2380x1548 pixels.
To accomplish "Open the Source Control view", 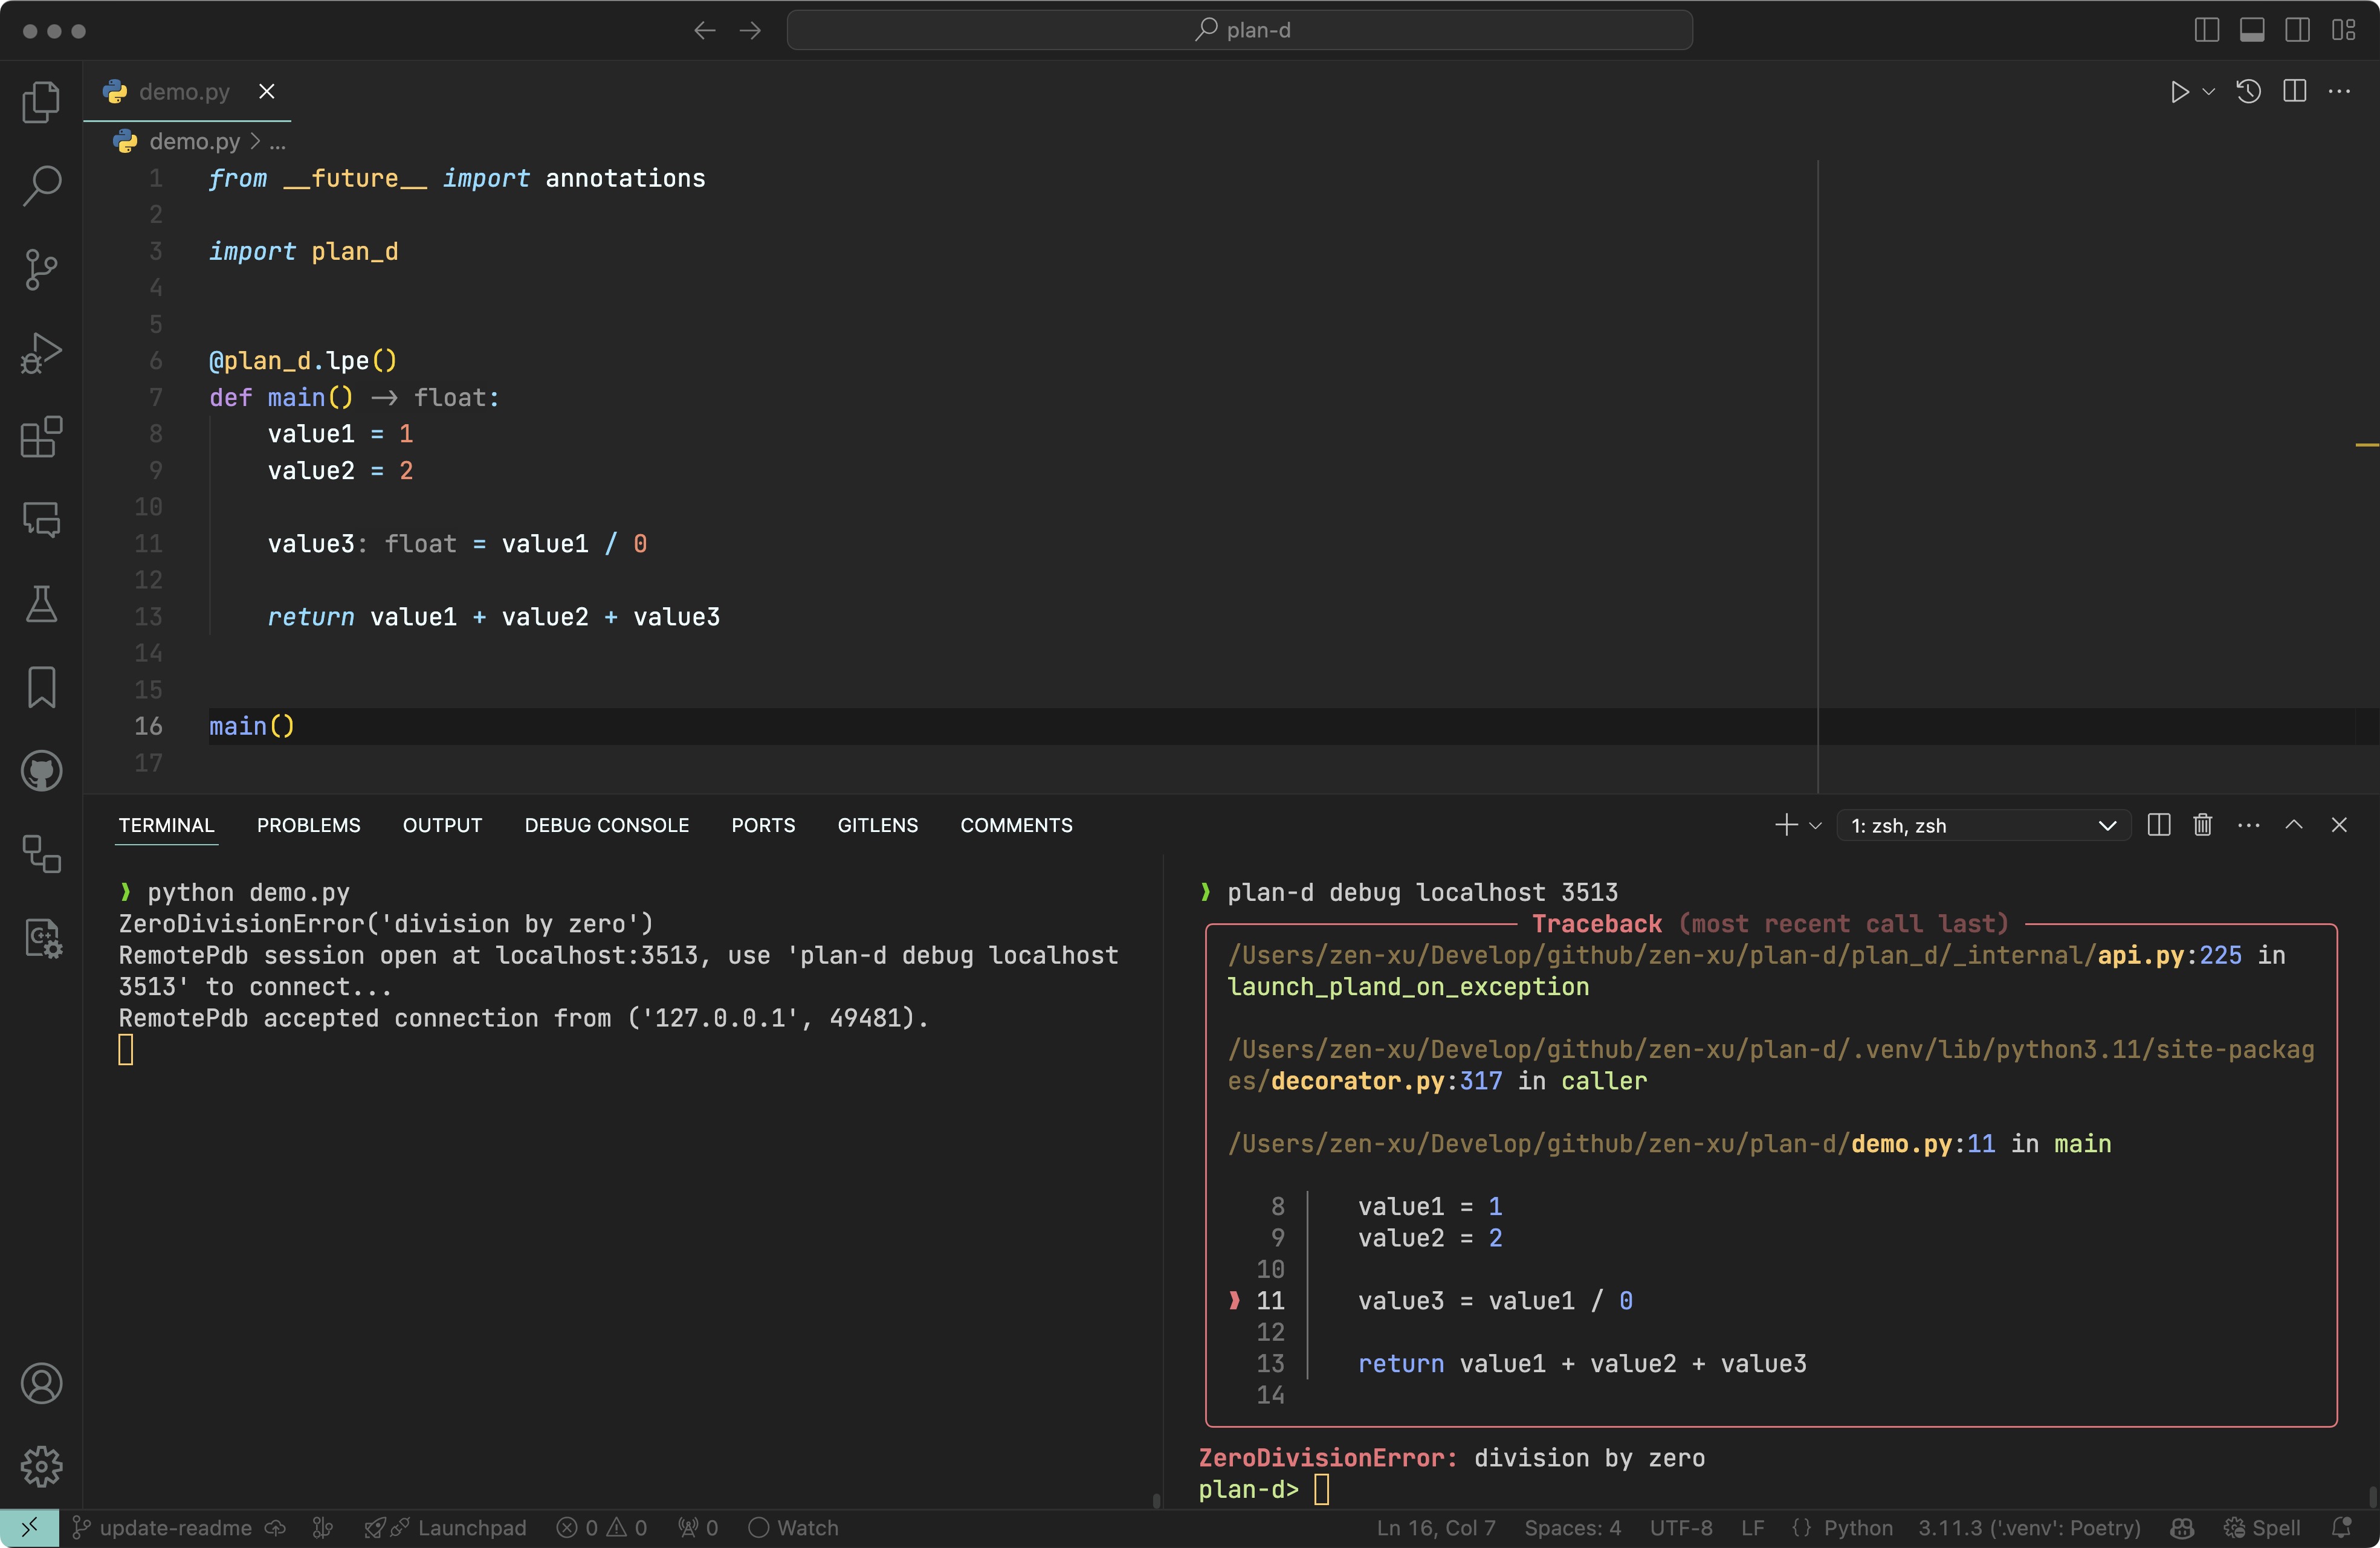I will [41, 269].
